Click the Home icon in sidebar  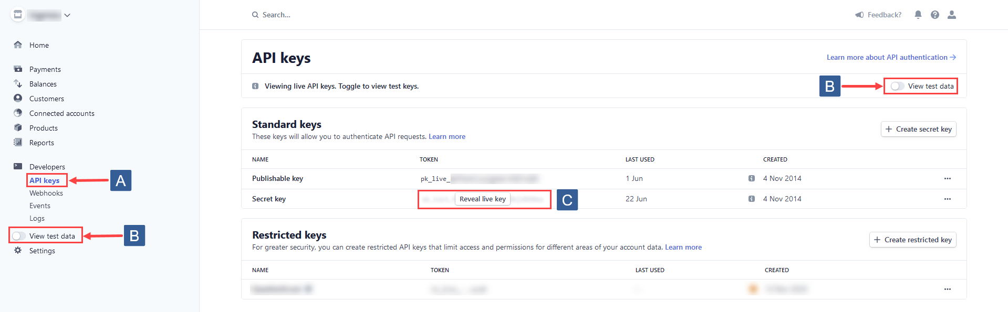(18, 45)
